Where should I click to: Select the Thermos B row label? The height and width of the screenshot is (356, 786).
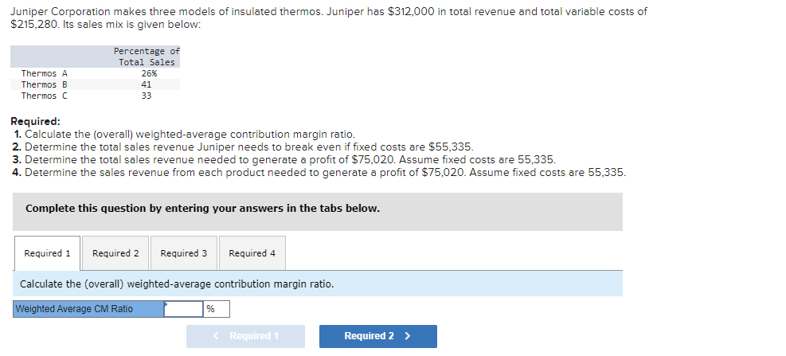click(44, 84)
